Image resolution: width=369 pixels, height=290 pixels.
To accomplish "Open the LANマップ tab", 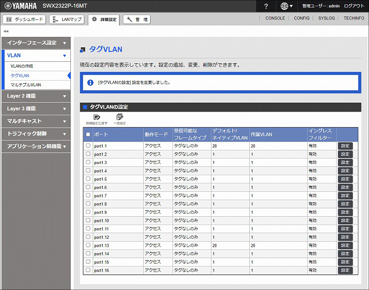I will point(67,19).
